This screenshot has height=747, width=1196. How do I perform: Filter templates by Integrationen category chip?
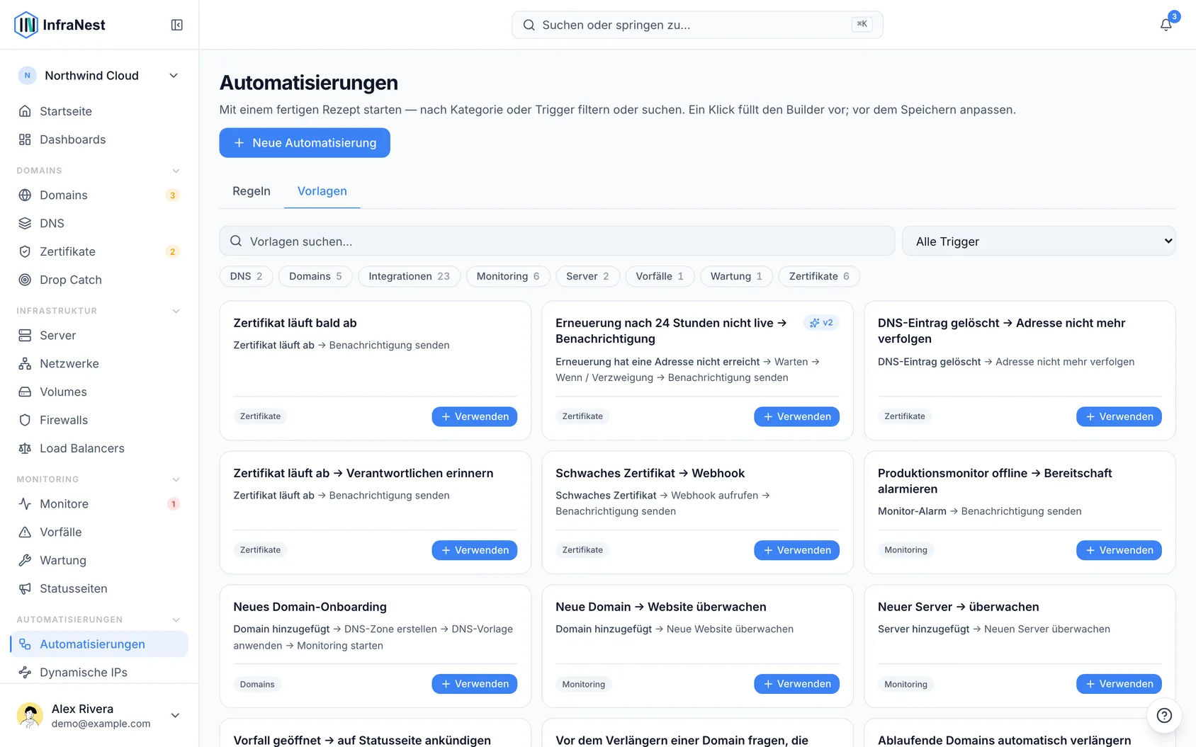pyautogui.click(x=409, y=276)
